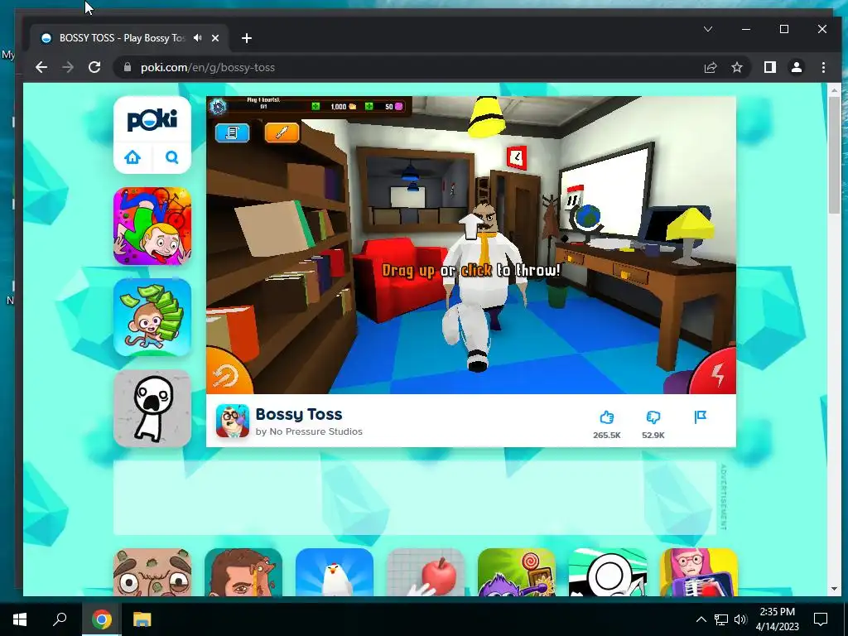Open the blue task list button in game
Viewport: 848px width, 636px height.
[233, 132]
